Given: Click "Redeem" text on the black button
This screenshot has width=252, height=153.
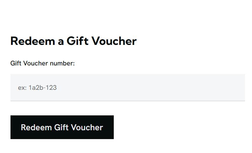Looking at the screenshot, I should pos(36,127).
